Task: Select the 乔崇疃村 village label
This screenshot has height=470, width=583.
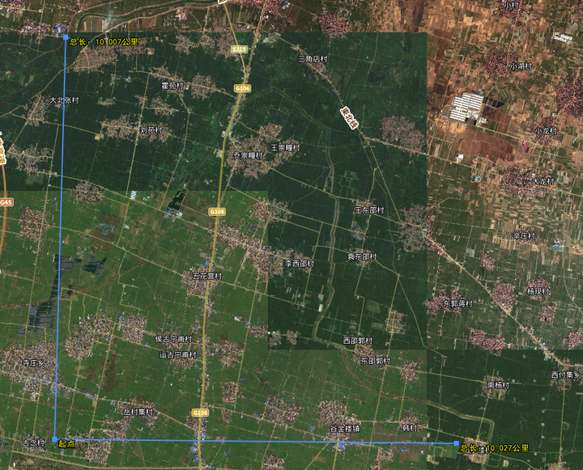Action: pos(248,155)
